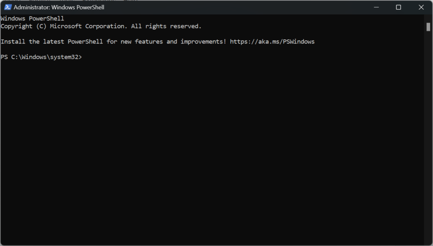Click the 'Administrator: Windows PowerShell' title text
The width and height of the screenshot is (433, 246).
coord(59,8)
